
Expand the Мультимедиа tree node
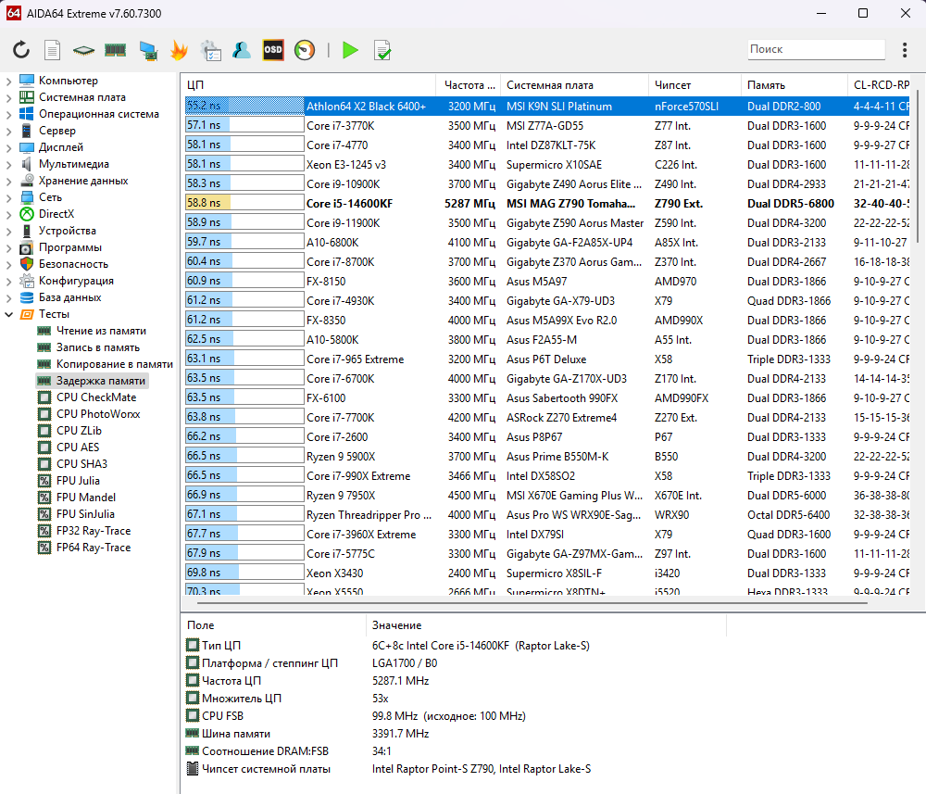click(8, 164)
